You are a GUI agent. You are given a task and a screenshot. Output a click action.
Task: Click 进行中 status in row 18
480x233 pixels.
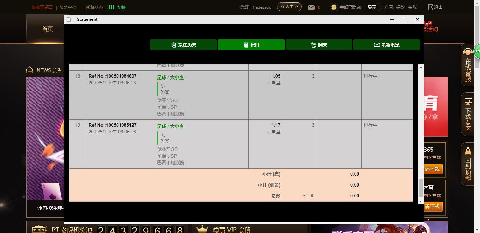point(370,76)
